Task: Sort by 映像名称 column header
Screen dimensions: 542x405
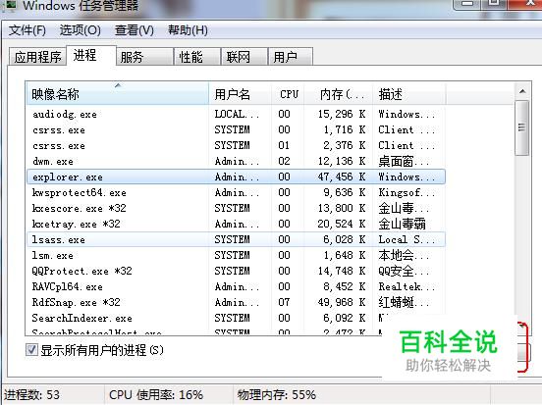Action: tap(118, 94)
